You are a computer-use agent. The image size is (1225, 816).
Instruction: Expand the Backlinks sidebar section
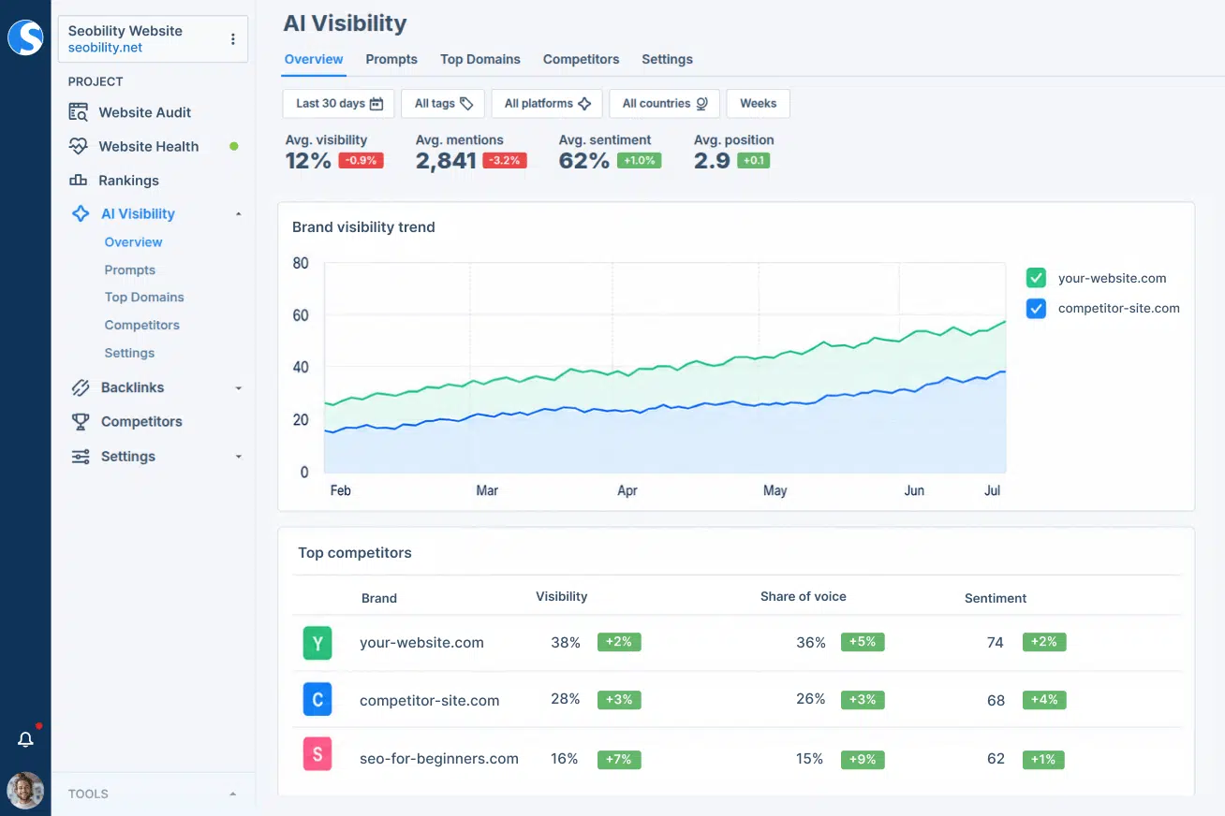(238, 388)
